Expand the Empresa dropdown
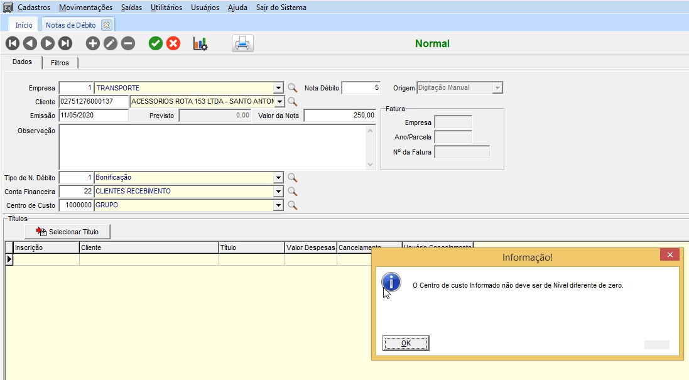 point(279,88)
